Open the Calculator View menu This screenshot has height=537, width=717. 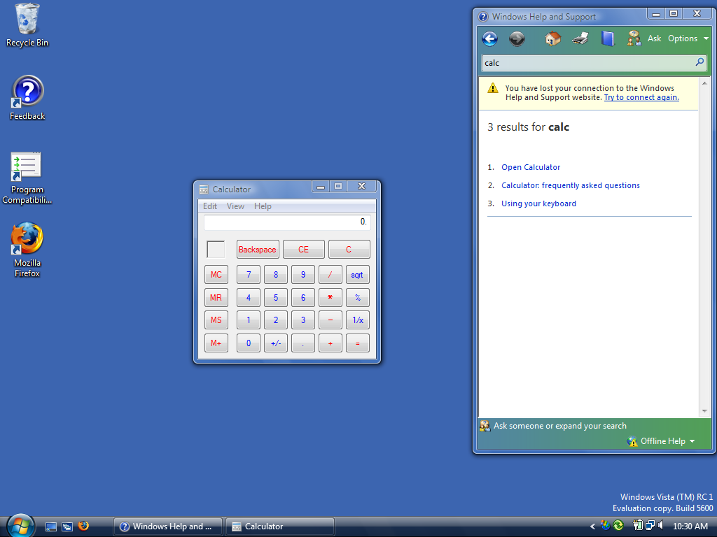pos(235,206)
